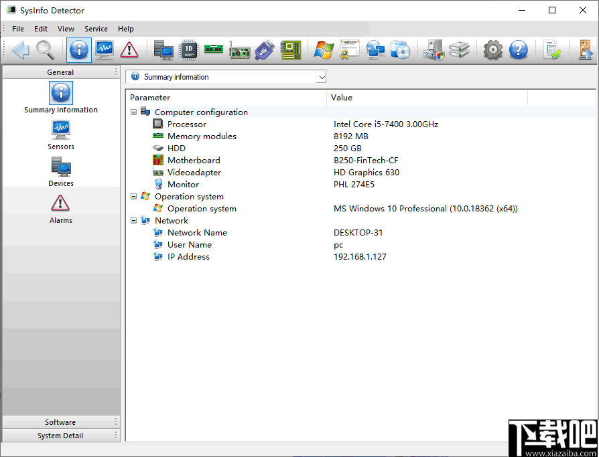Click the value B250-FinTech-CF
This screenshot has width=599, height=457.
[x=366, y=160]
